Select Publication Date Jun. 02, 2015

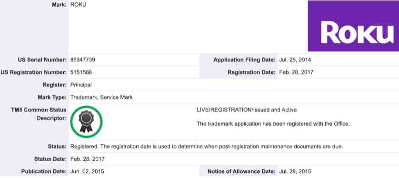coord(87,171)
